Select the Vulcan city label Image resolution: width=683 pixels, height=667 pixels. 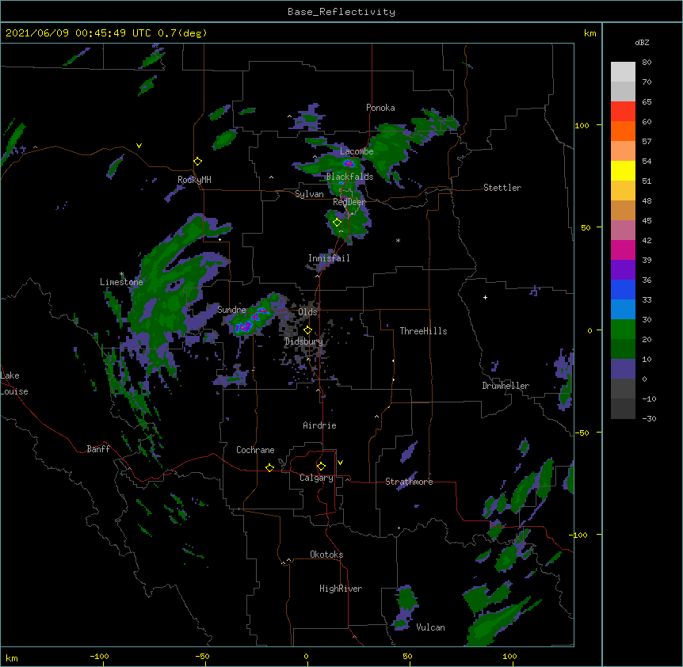click(430, 627)
